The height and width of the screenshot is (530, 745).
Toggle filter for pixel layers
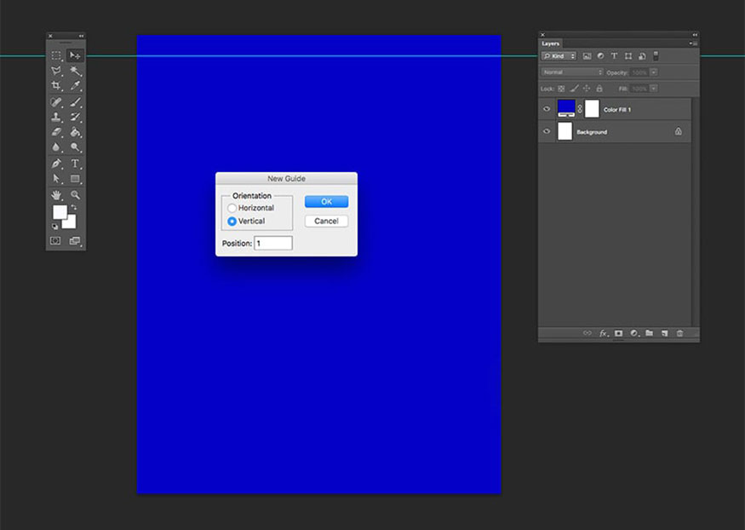[587, 56]
